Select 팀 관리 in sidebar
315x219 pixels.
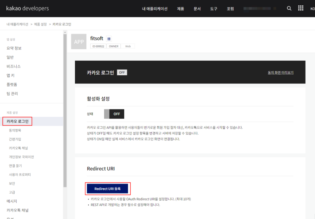click(x=12, y=94)
